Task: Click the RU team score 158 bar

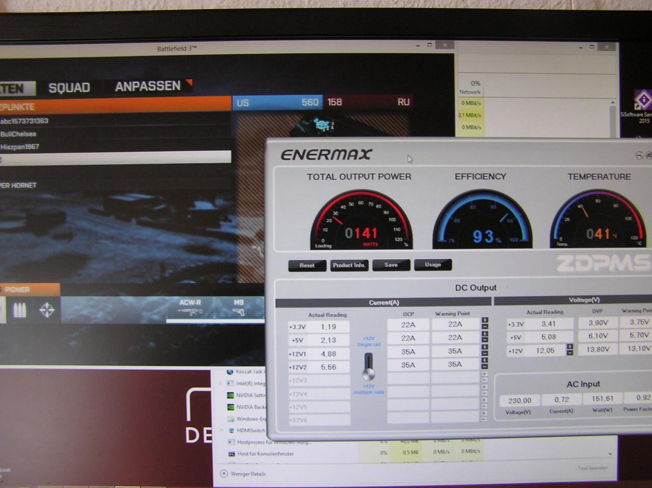Action: (368, 102)
